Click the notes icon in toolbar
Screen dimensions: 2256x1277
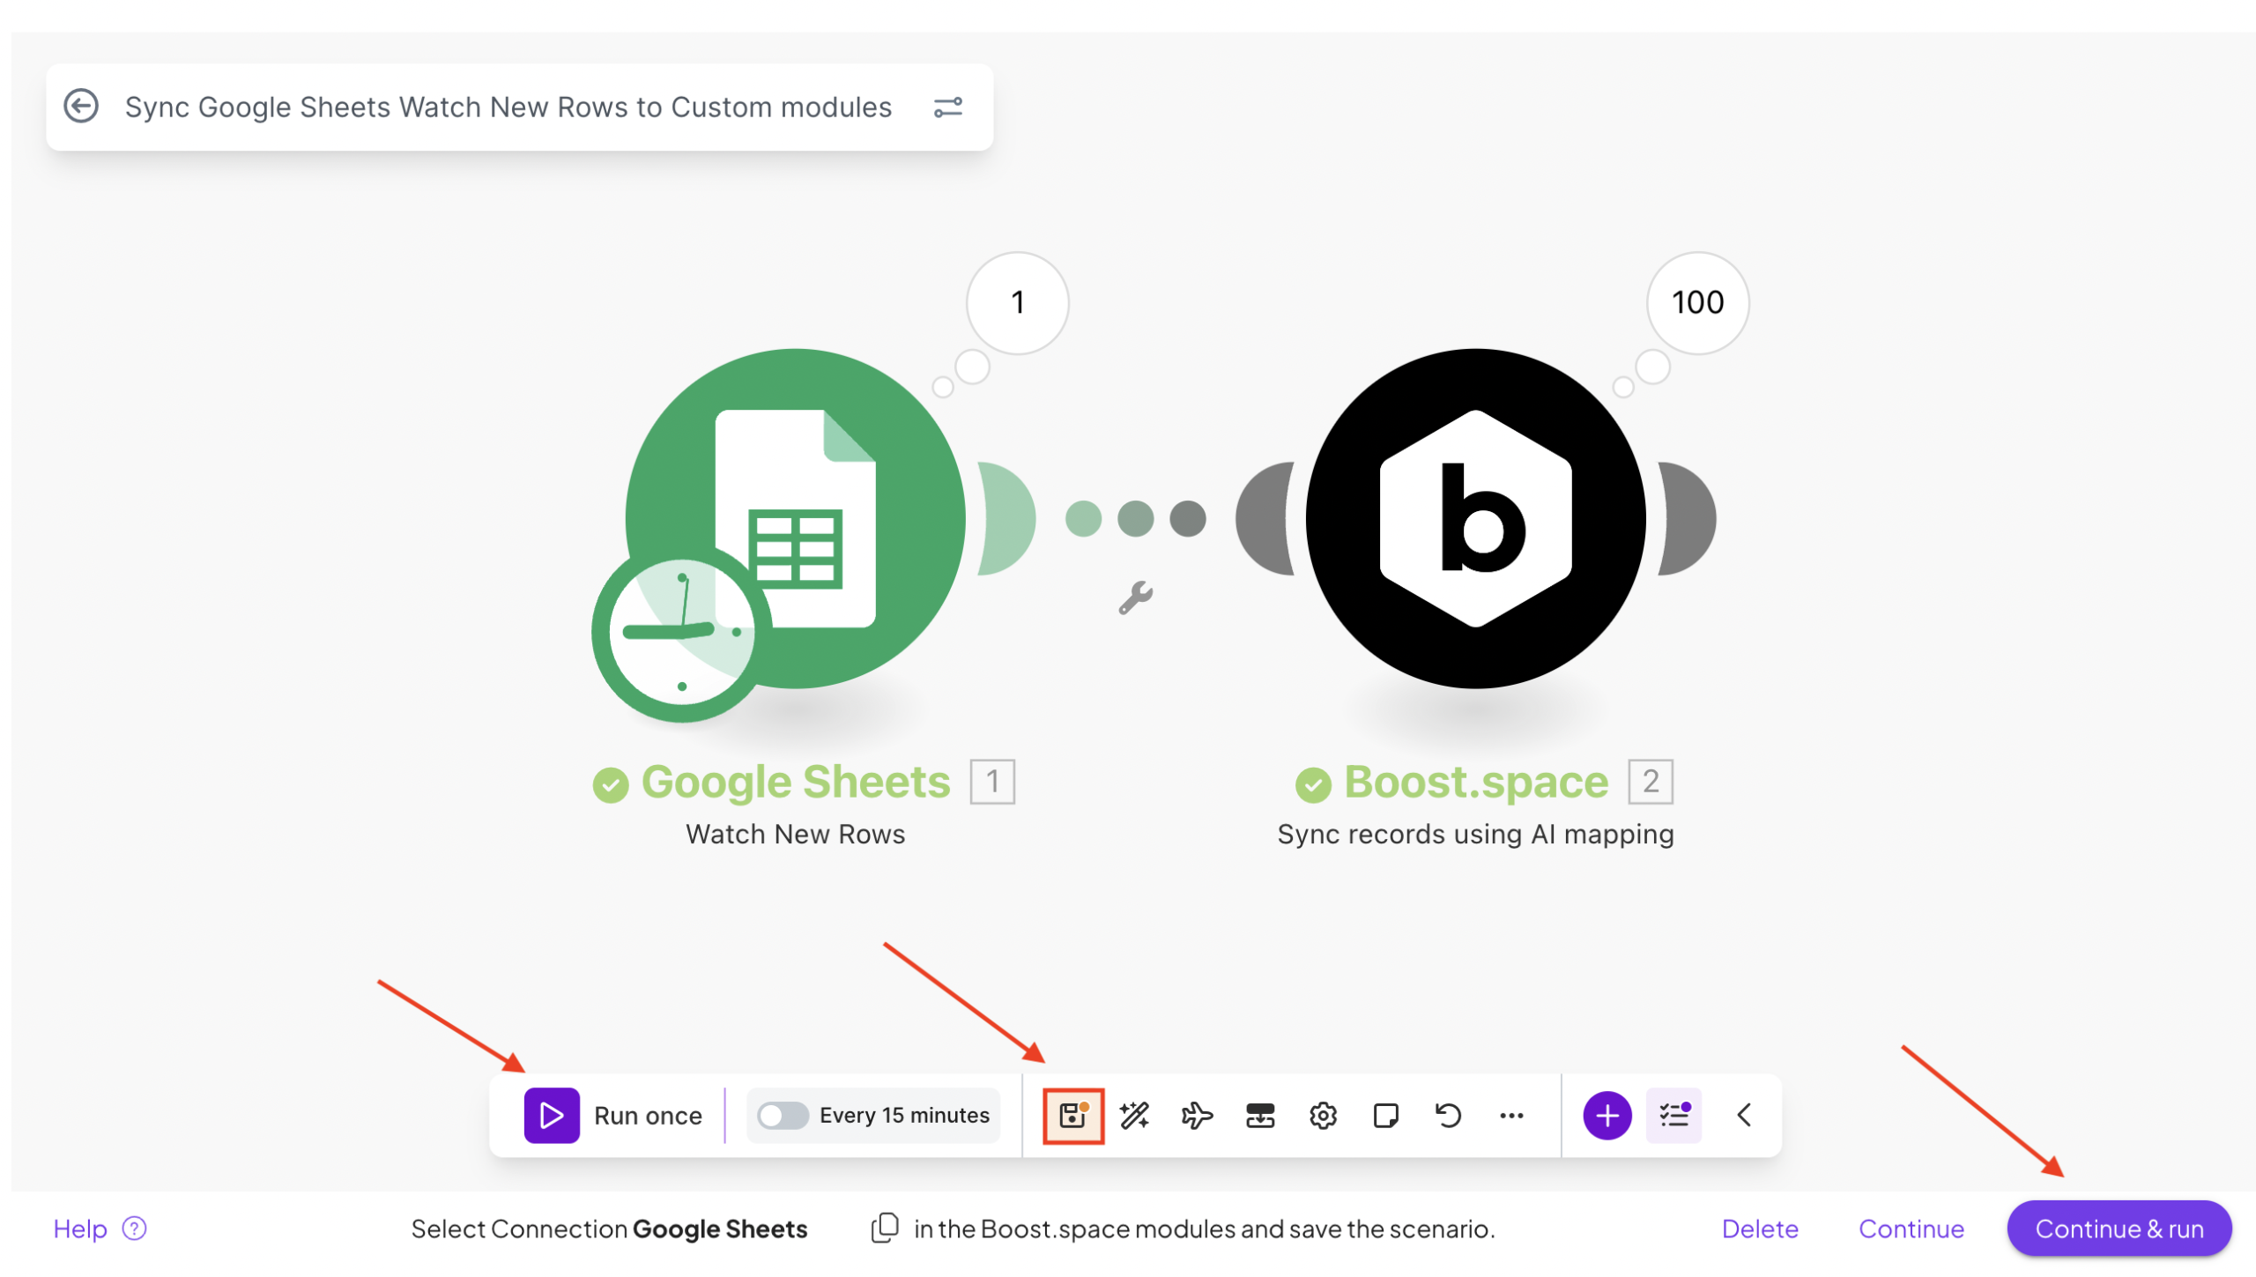[x=1385, y=1116]
